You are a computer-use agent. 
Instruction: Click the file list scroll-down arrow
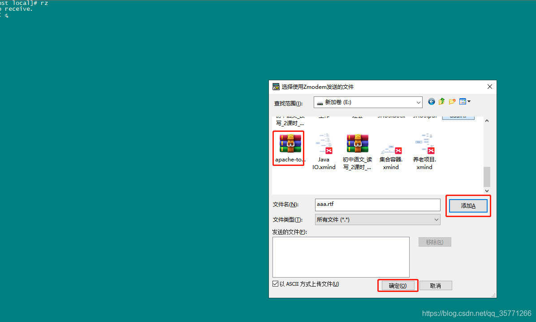[487, 191]
